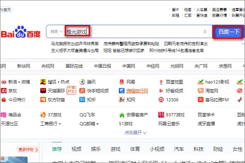Open the 中国日报 link
This screenshot has height=163, width=245.
pyautogui.click(x=103, y=66)
